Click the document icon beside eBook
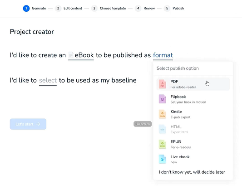242x190 pixels. point(71,55)
